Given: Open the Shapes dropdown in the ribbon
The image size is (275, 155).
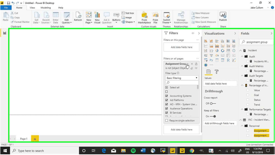Looking at the screenshot, I should coord(128,22).
